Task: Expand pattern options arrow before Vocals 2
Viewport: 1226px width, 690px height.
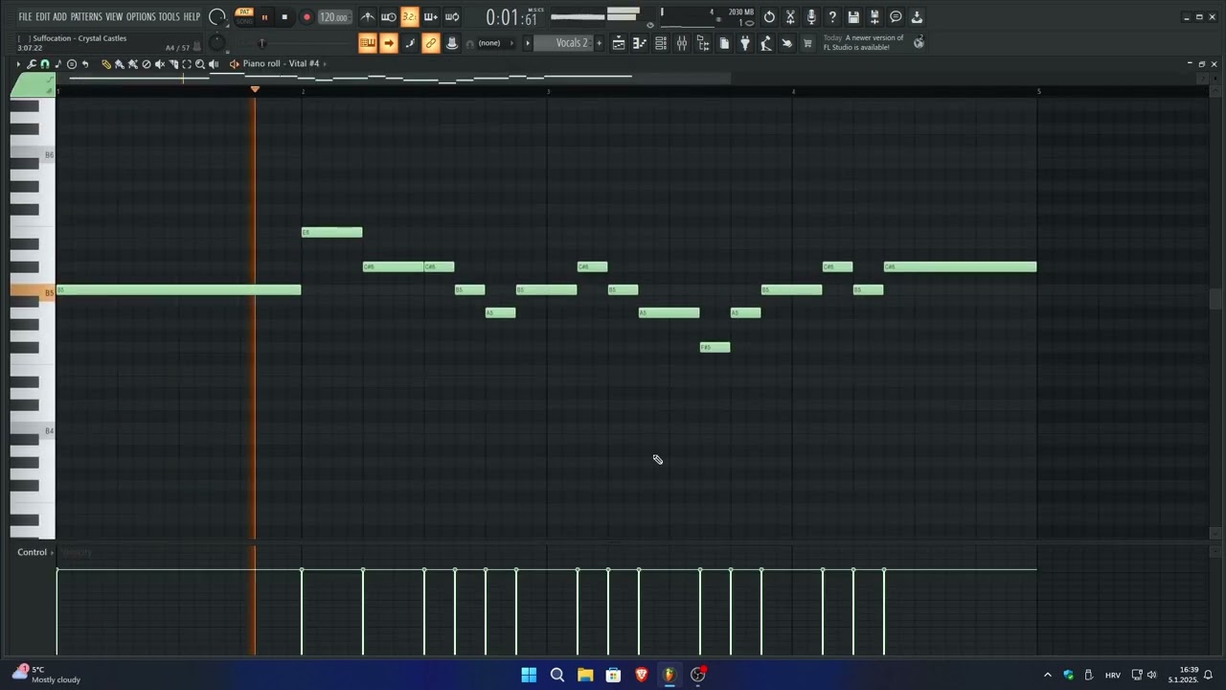Action: click(527, 43)
